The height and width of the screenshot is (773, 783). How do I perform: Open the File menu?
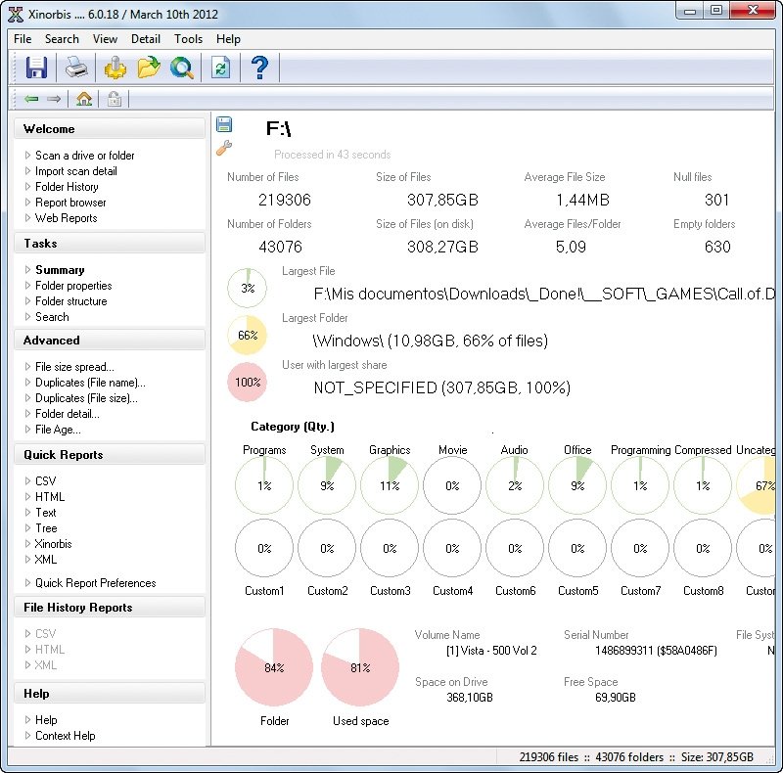23,39
